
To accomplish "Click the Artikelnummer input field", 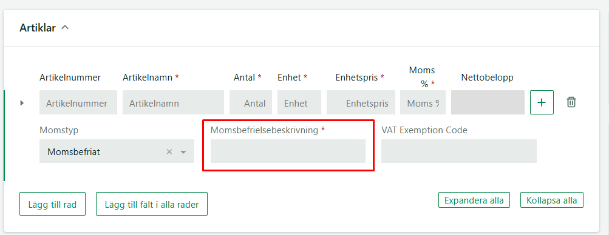I will (78, 102).
